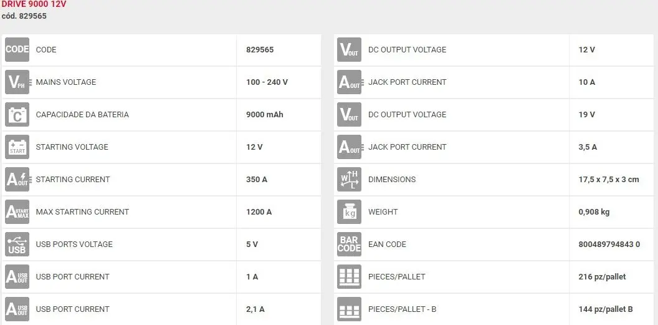Click the pieces/pallet B grid icon
The image size is (658, 325).
[x=349, y=309]
